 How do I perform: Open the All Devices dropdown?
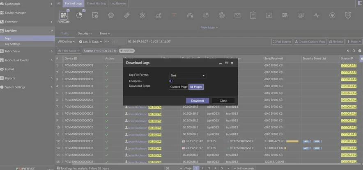(x=66, y=41)
